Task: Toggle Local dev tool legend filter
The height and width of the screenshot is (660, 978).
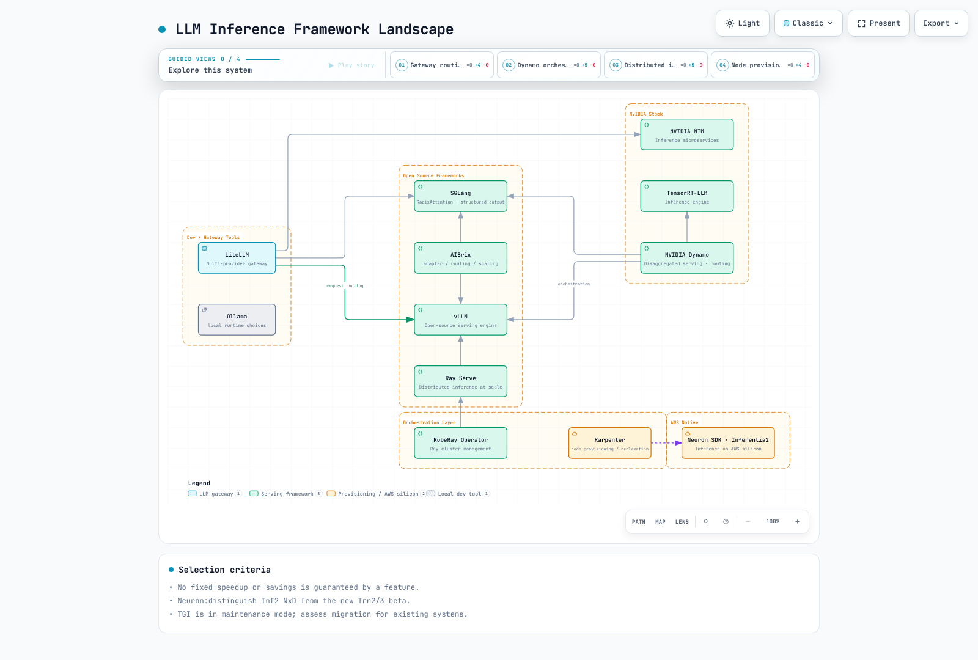Action: [x=458, y=494]
